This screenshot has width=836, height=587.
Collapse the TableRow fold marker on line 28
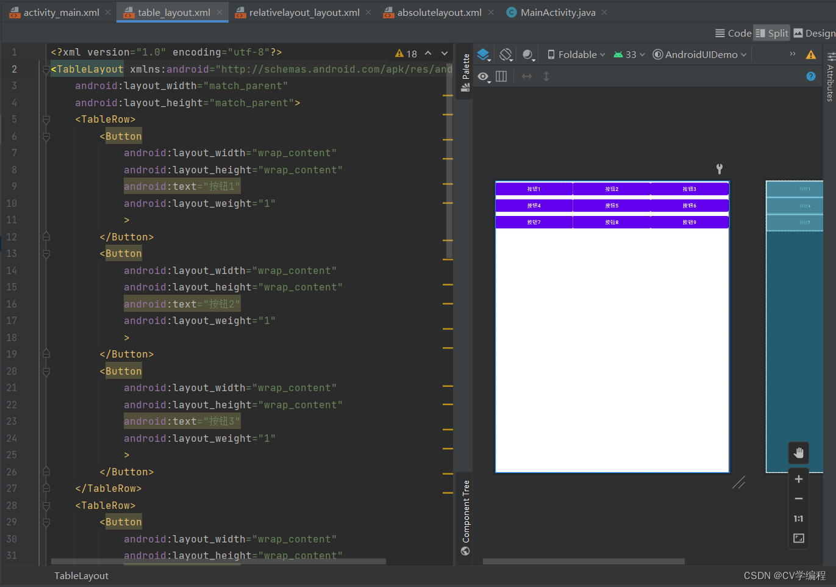pyautogui.click(x=46, y=506)
